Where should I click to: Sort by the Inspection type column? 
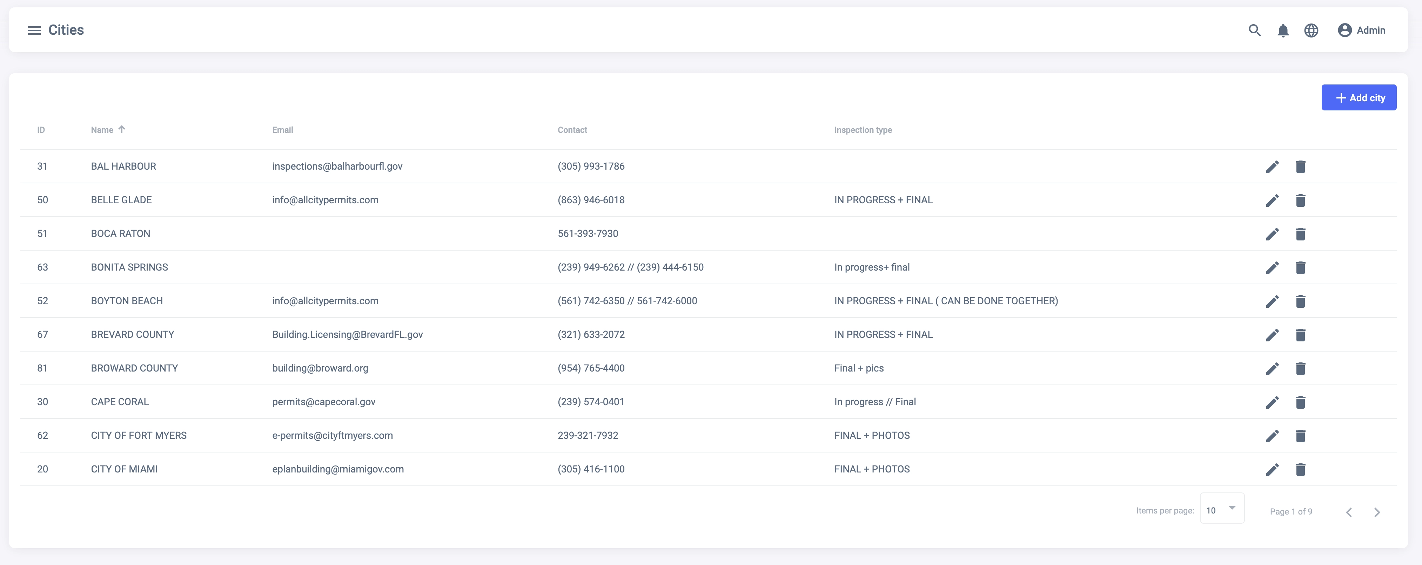click(x=862, y=130)
